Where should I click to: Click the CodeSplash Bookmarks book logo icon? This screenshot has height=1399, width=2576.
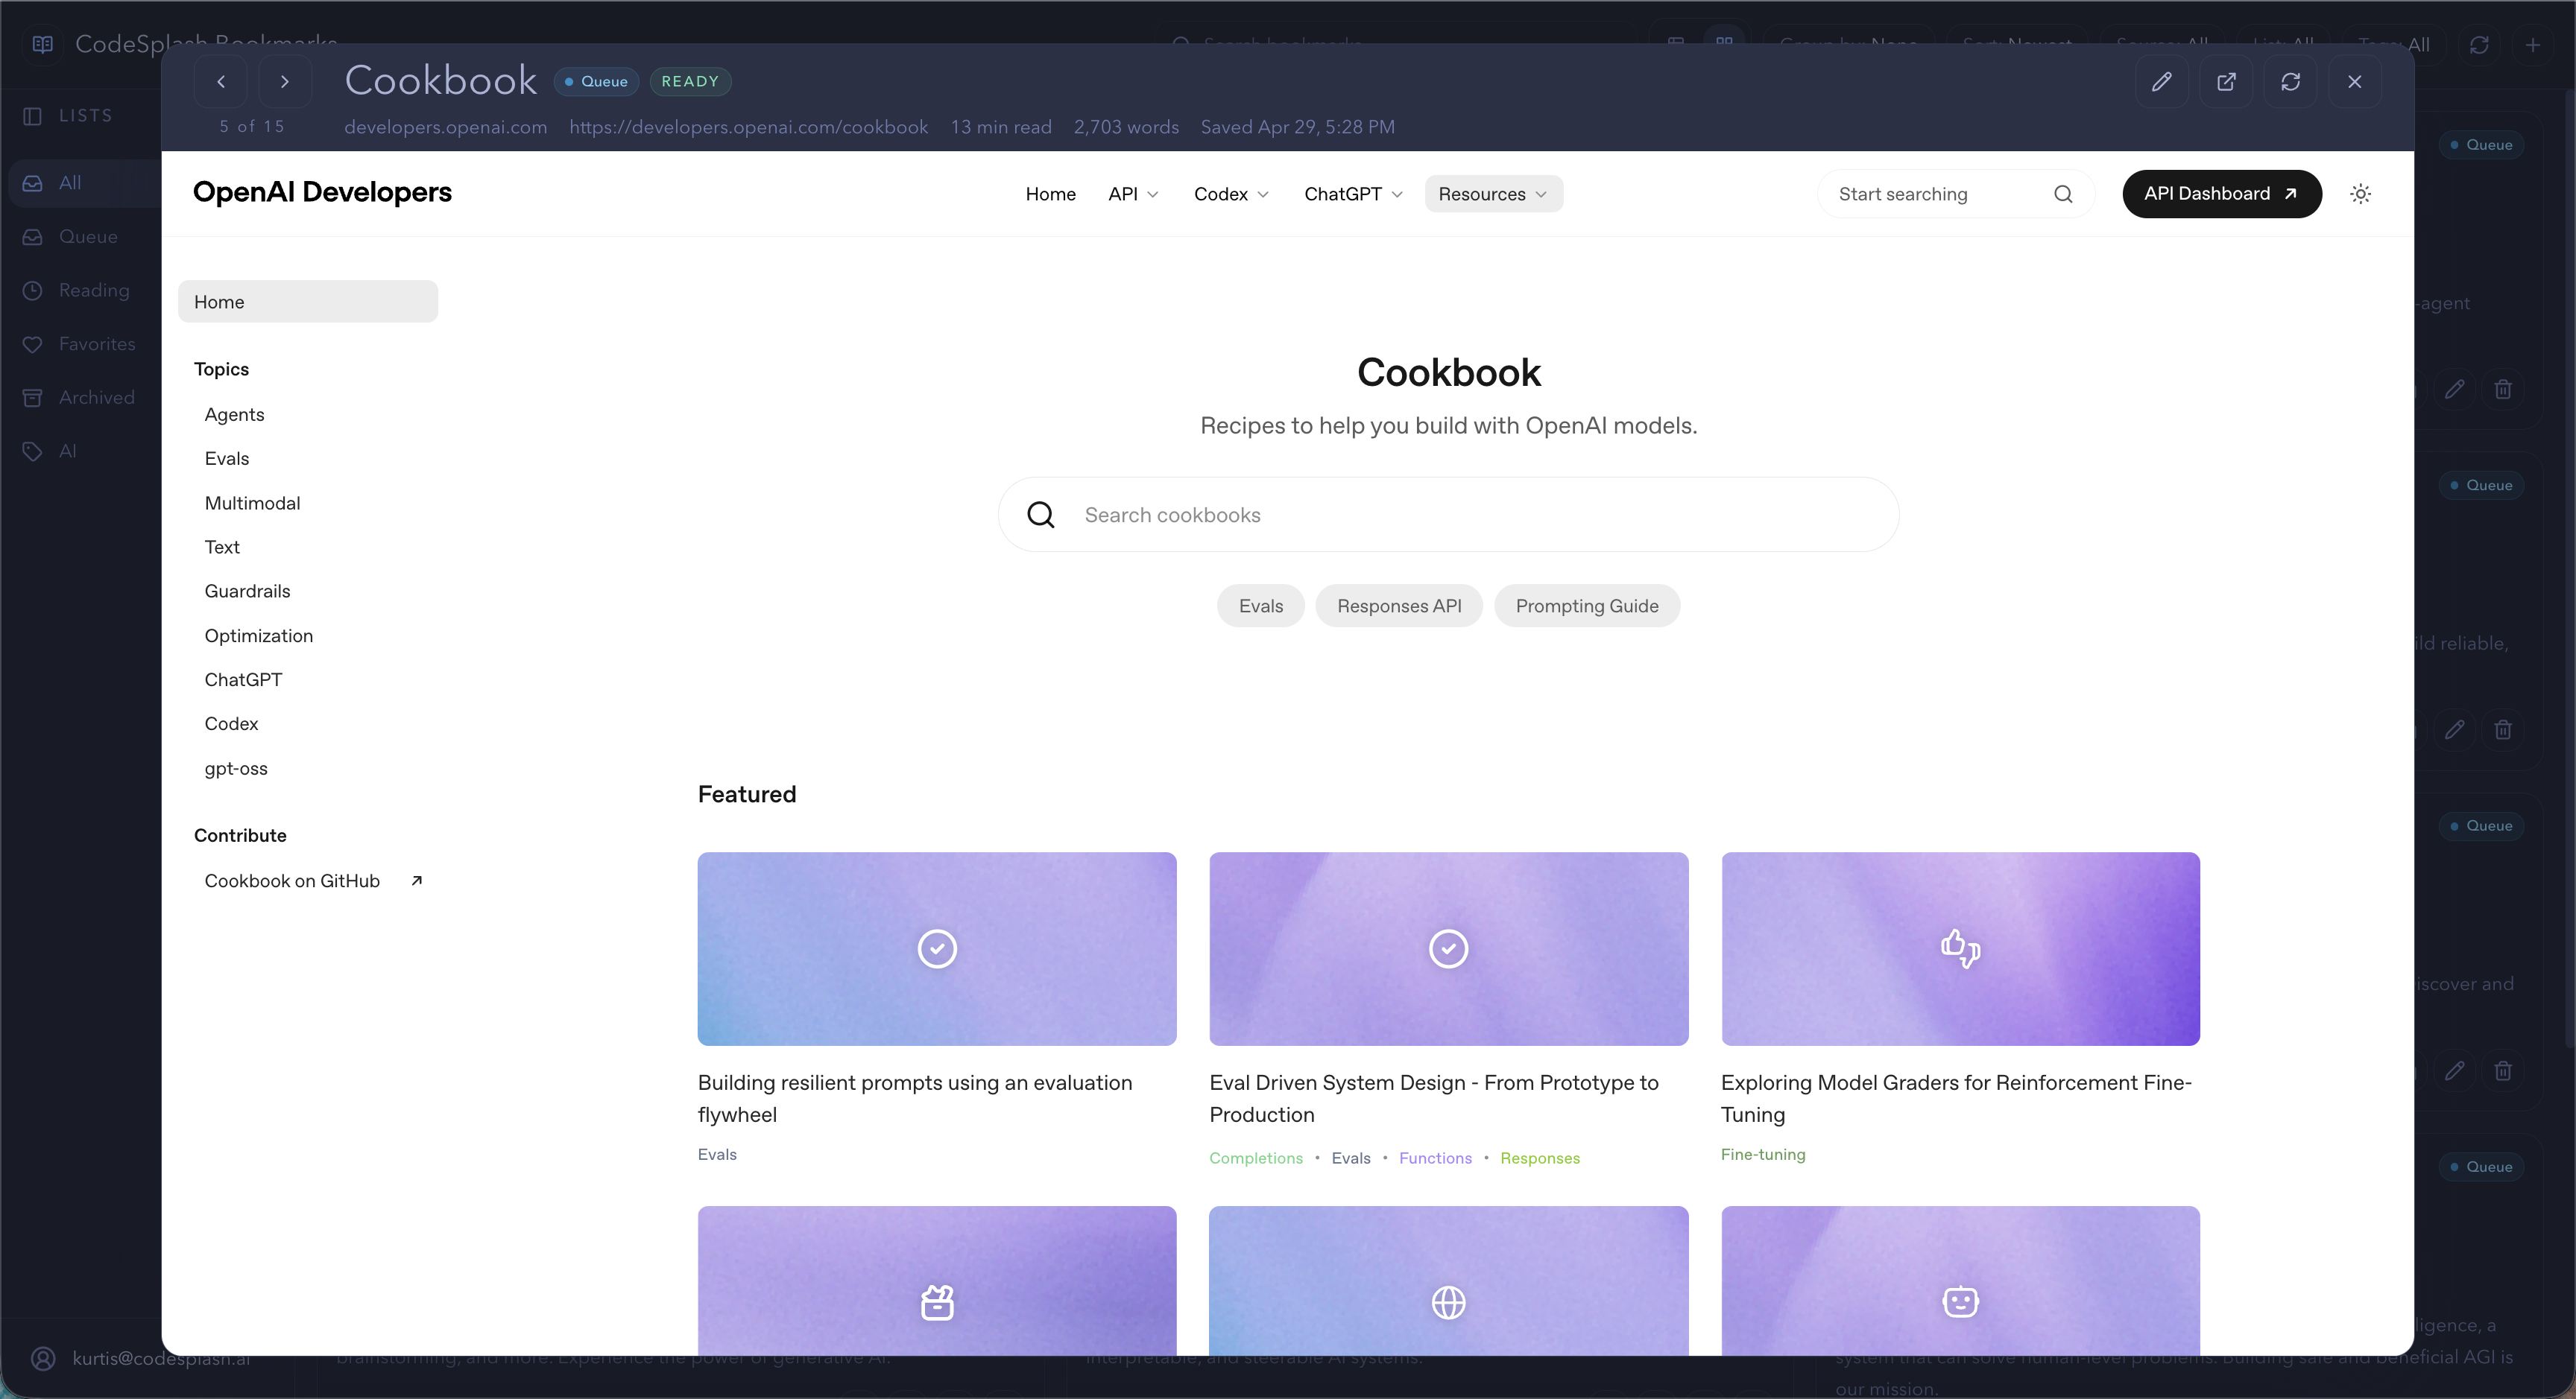pyautogui.click(x=43, y=44)
